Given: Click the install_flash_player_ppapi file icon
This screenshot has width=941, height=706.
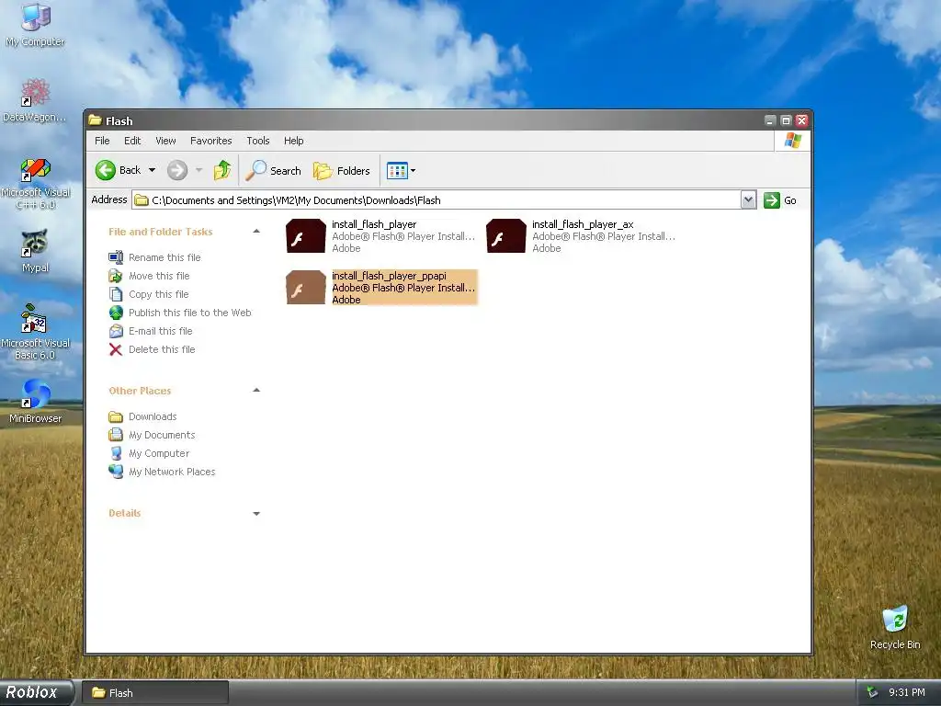Looking at the screenshot, I should point(305,288).
